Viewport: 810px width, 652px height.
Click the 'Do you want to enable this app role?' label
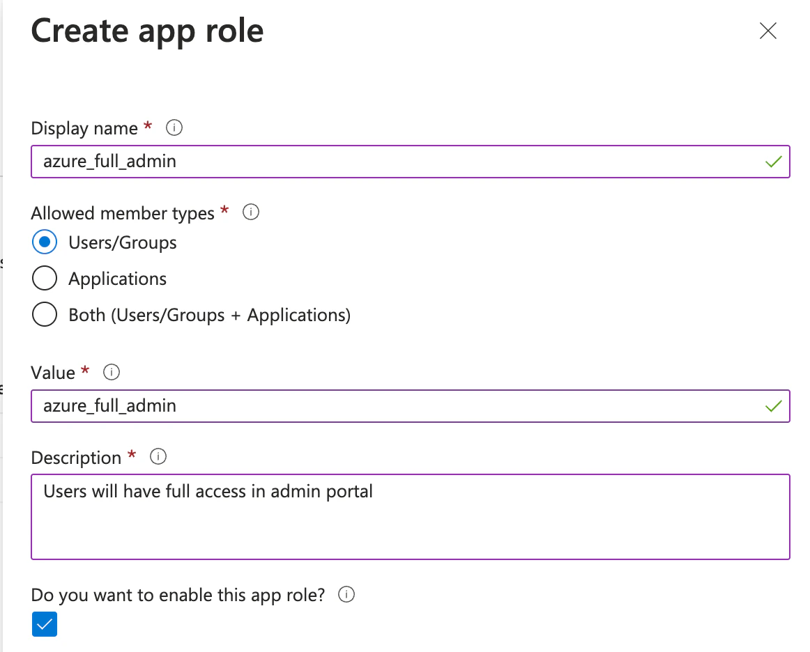[178, 595]
